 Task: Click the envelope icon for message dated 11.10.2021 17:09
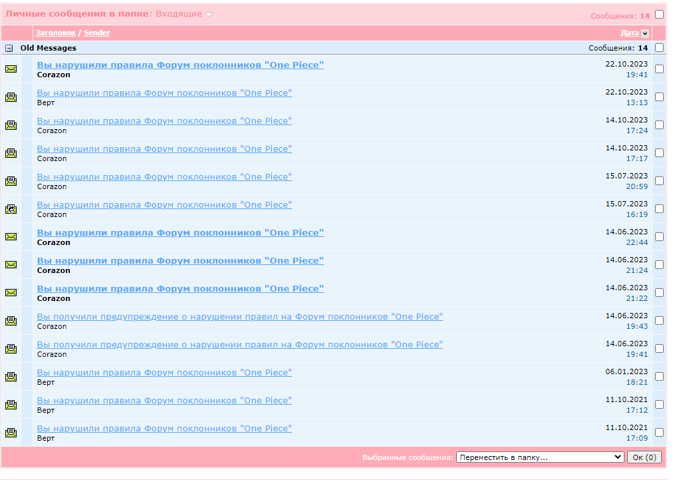point(11,433)
